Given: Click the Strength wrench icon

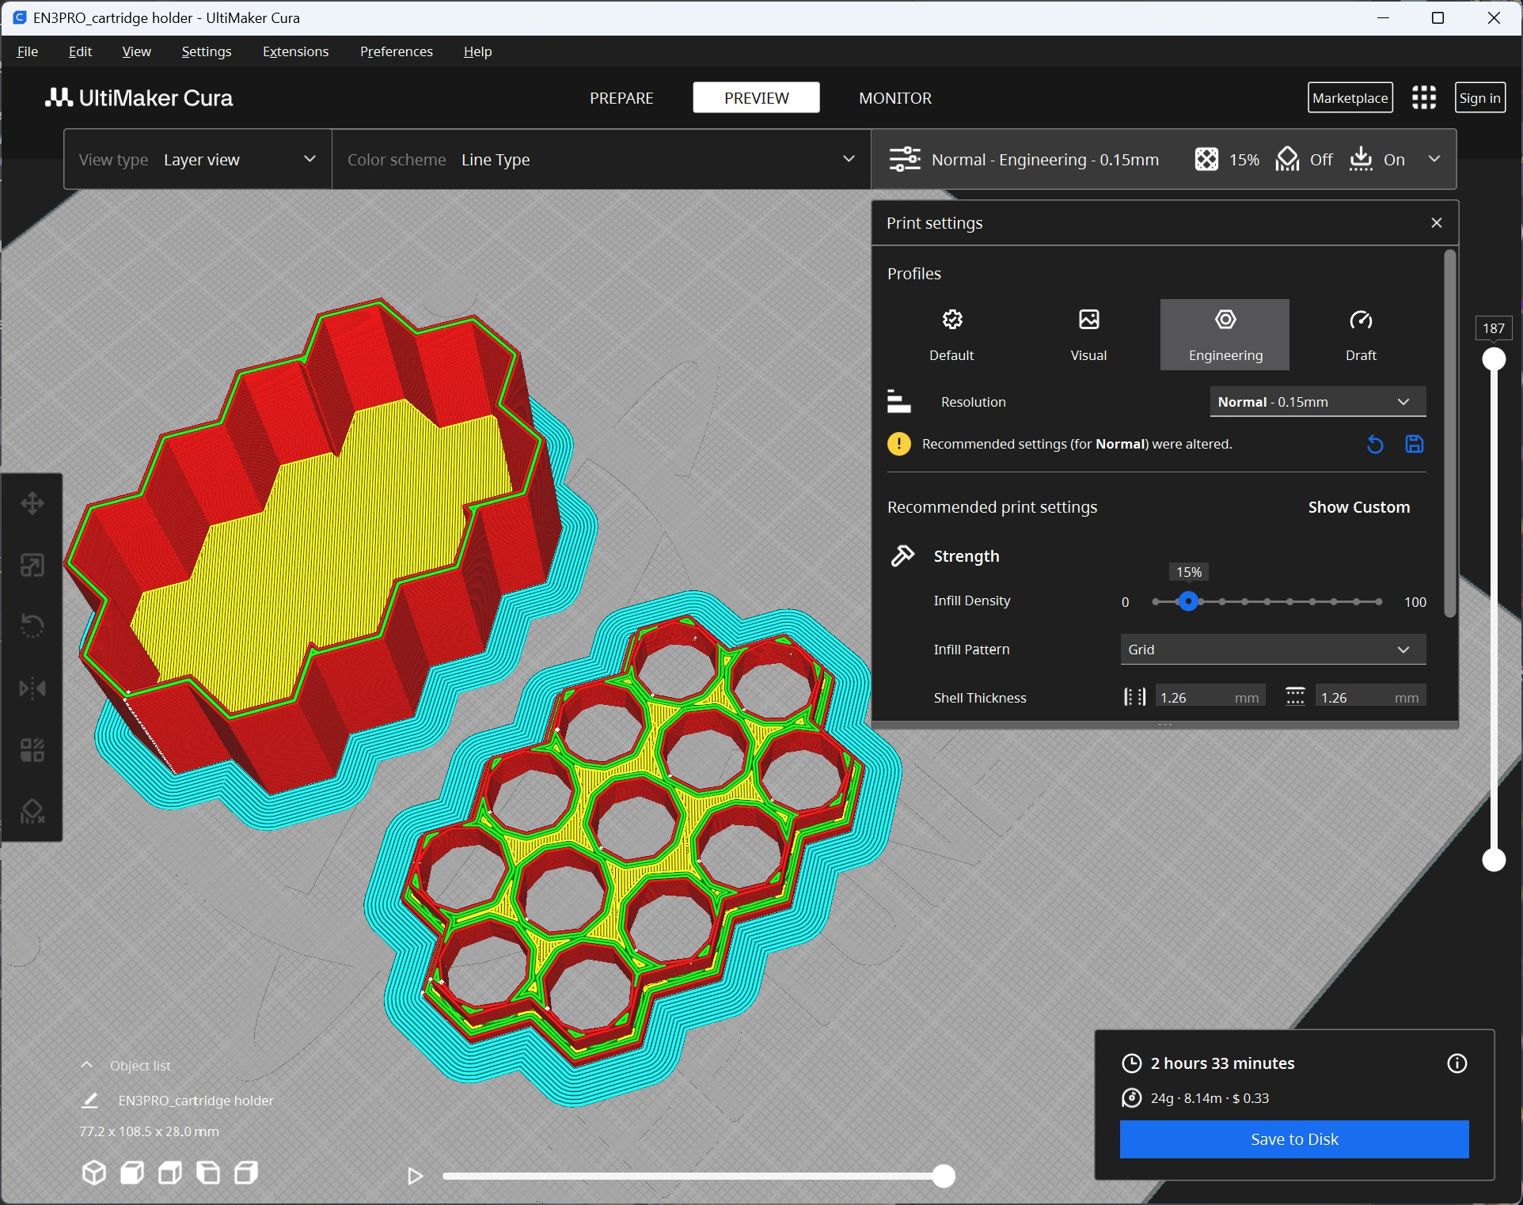Looking at the screenshot, I should 903,555.
